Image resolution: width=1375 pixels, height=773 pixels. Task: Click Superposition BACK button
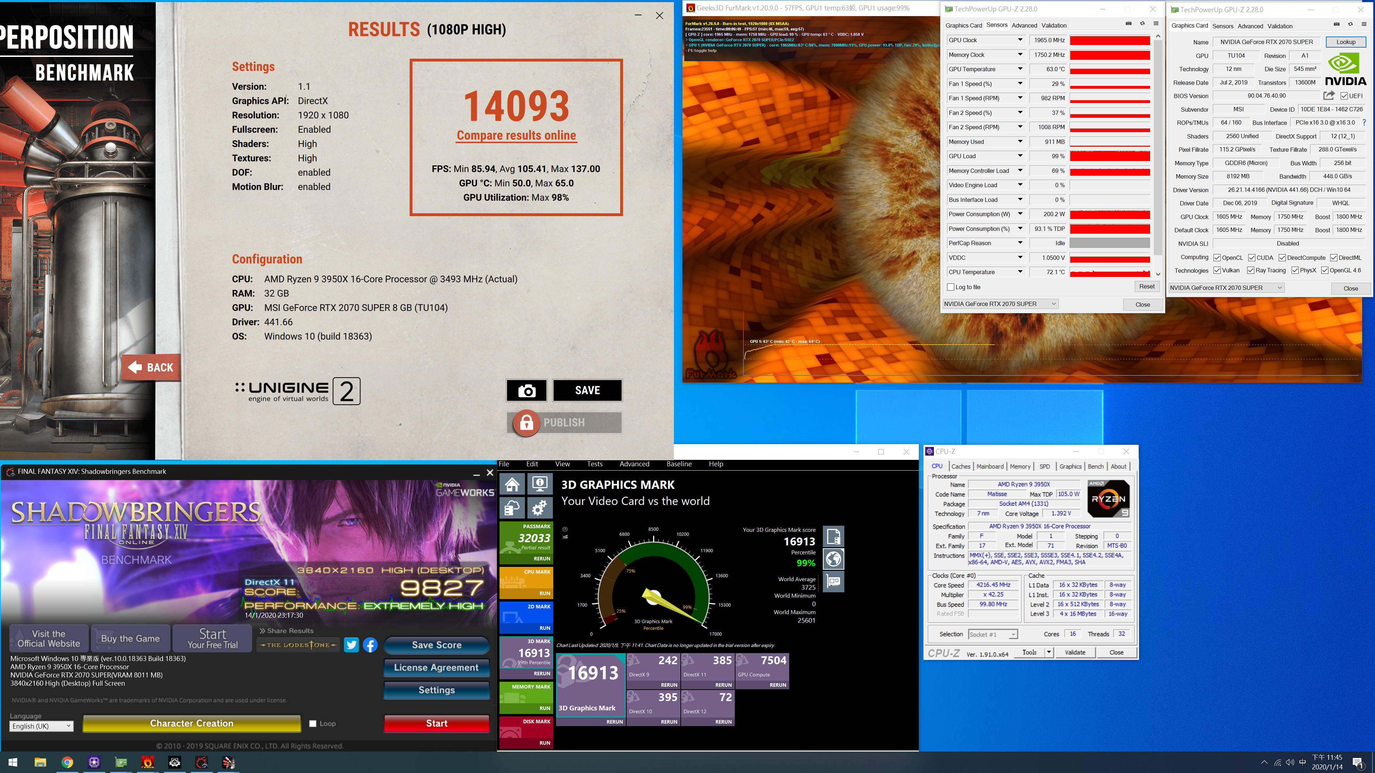[x=151, y=367]
